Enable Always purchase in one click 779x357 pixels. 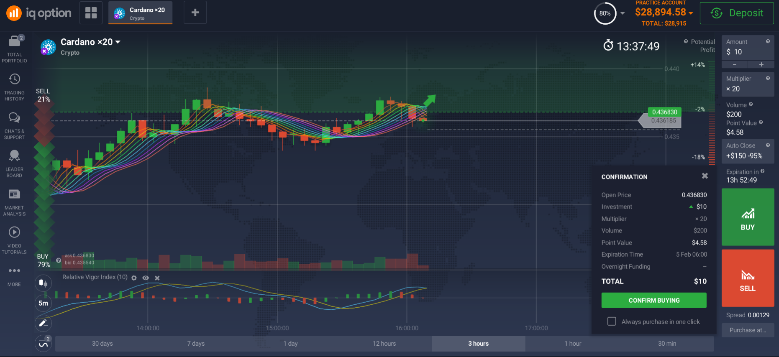(612, 321)
